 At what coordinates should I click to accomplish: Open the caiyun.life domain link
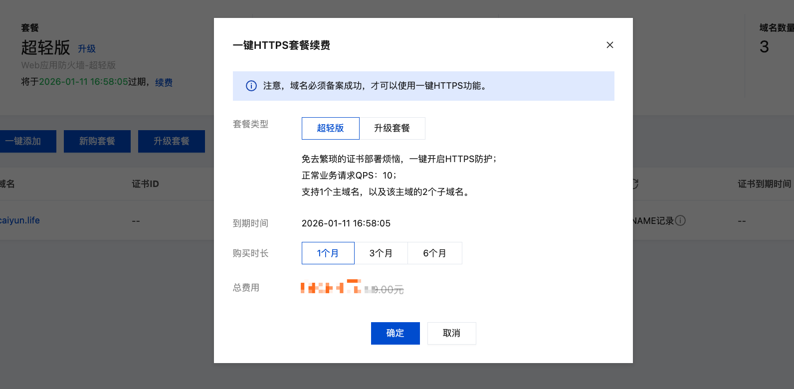pyautogui.click(x=20, y=220)
